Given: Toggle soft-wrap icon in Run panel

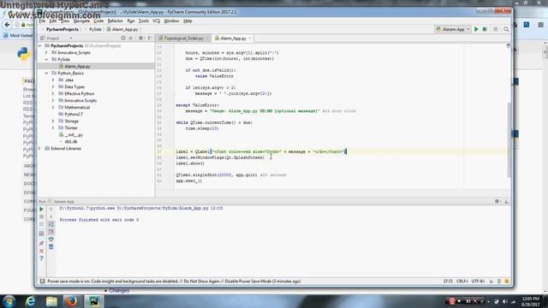Looking at the screenshot, I should pyautogui.click(x=51, y=224).
